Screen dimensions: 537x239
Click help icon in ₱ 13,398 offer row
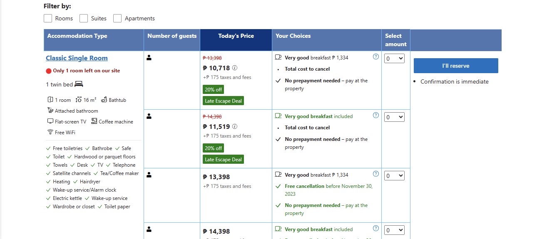(376, 174)
